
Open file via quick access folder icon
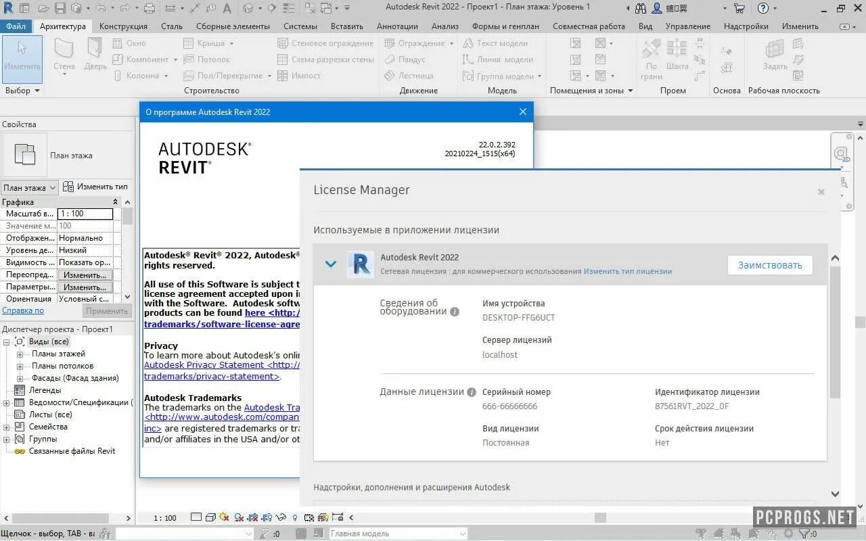tap(43, 8)
